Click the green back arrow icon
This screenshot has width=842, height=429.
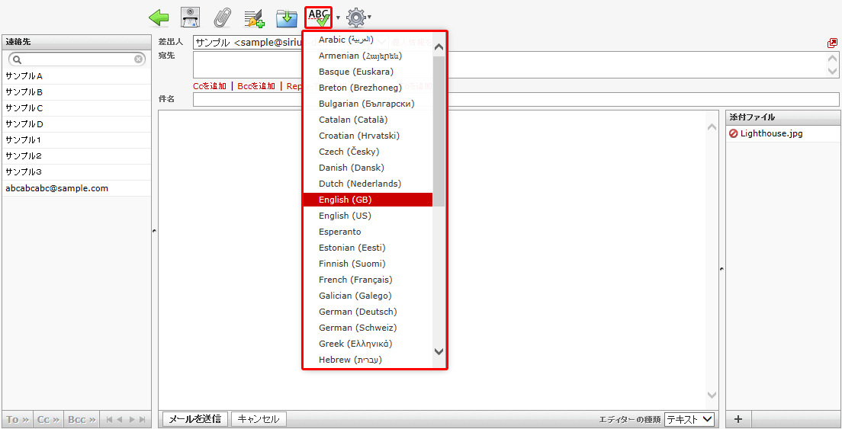[x=159, y=17]
